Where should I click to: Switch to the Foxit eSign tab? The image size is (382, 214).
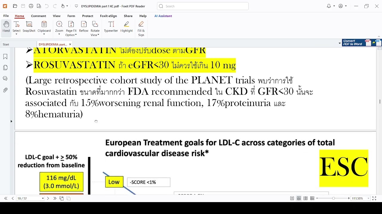coord(108,16)
